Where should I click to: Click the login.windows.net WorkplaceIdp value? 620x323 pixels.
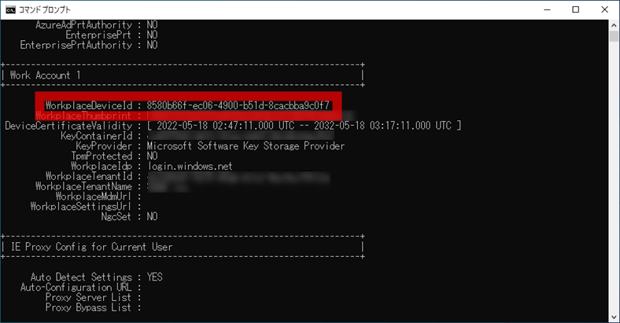point(189,167)
